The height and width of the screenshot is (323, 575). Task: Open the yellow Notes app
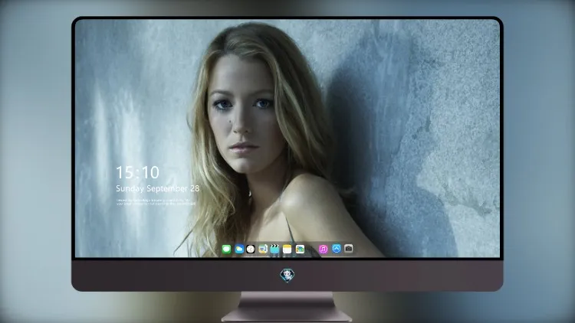287,250
